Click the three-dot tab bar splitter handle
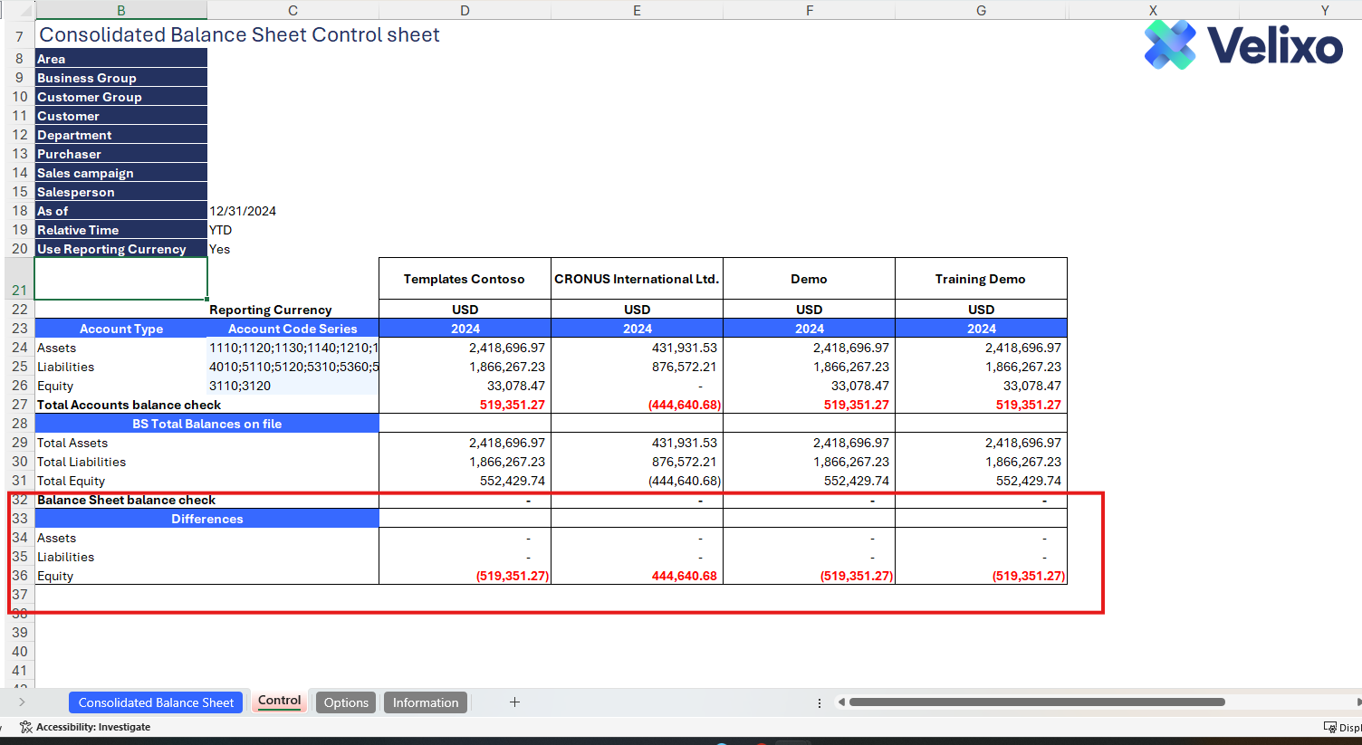Screen dimensions: 1362x745 tap(820, 702)
